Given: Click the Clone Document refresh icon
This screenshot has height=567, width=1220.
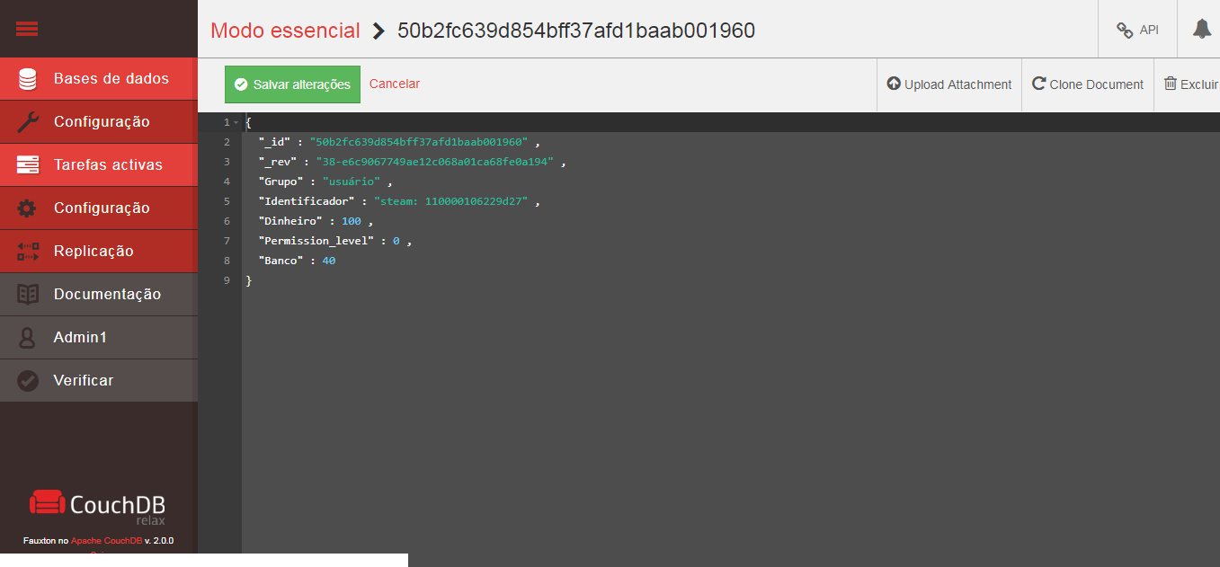Looking at the screenshot, I should click(1038, 84).
